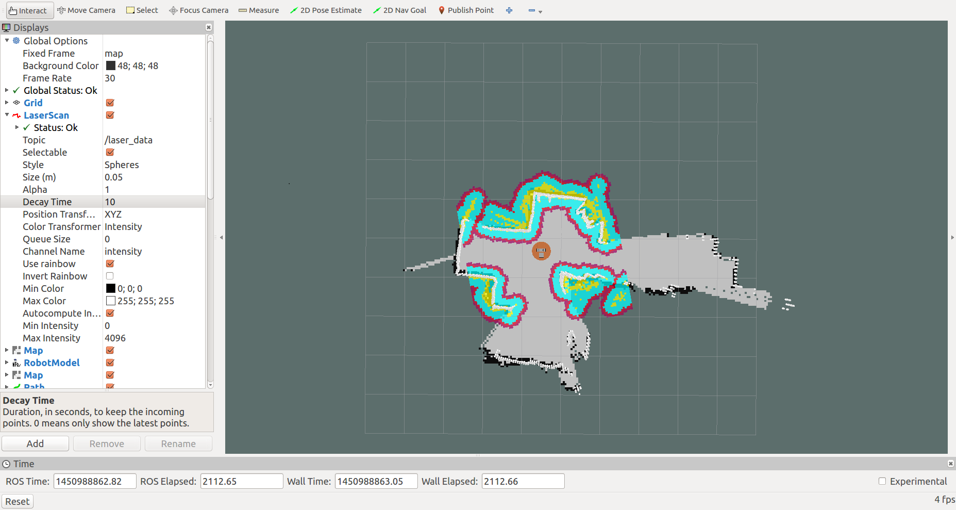Open the Min Color swatch

click(111, 288)
